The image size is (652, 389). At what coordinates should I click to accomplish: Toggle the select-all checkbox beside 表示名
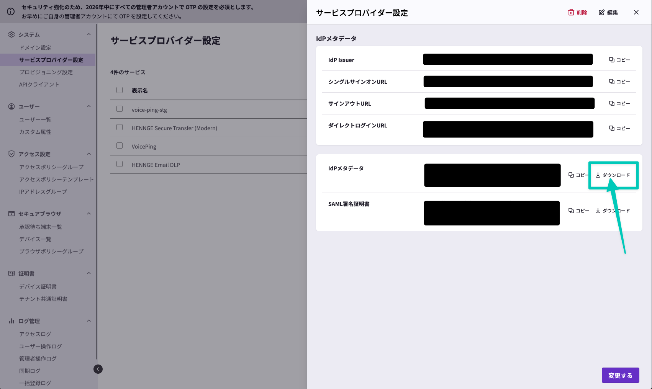[x=120, y=90]
